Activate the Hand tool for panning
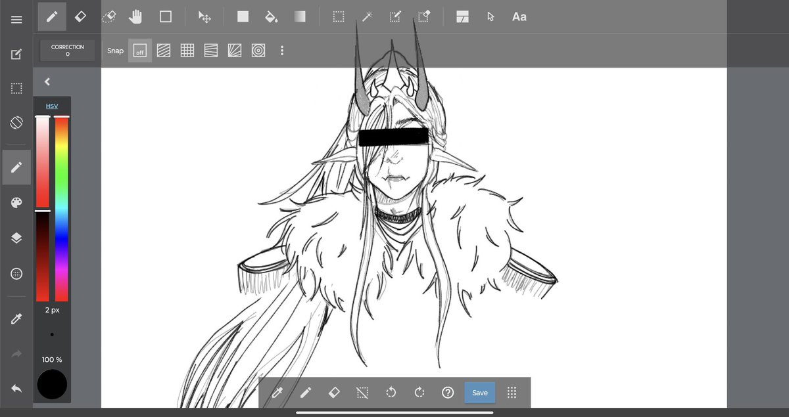The image size is (789, 417). tap(135, 16)
